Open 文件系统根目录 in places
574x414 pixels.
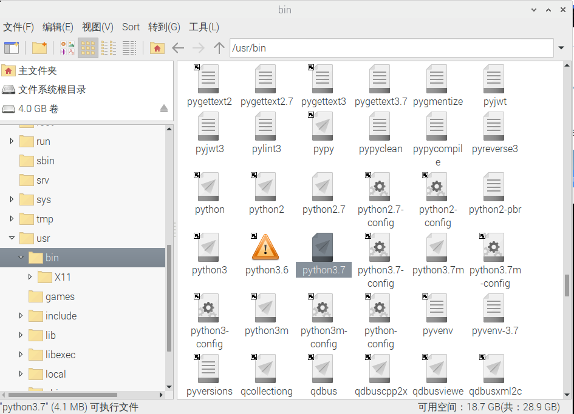pyautogui.click(x=86, y=90)
